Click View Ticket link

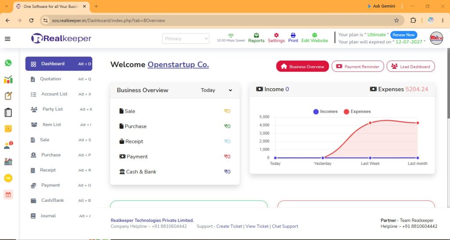pos(257,226)
